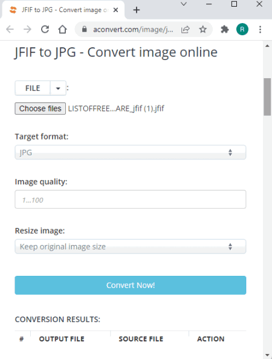Select the JFIF to JPG tab

tap(63, 10)
